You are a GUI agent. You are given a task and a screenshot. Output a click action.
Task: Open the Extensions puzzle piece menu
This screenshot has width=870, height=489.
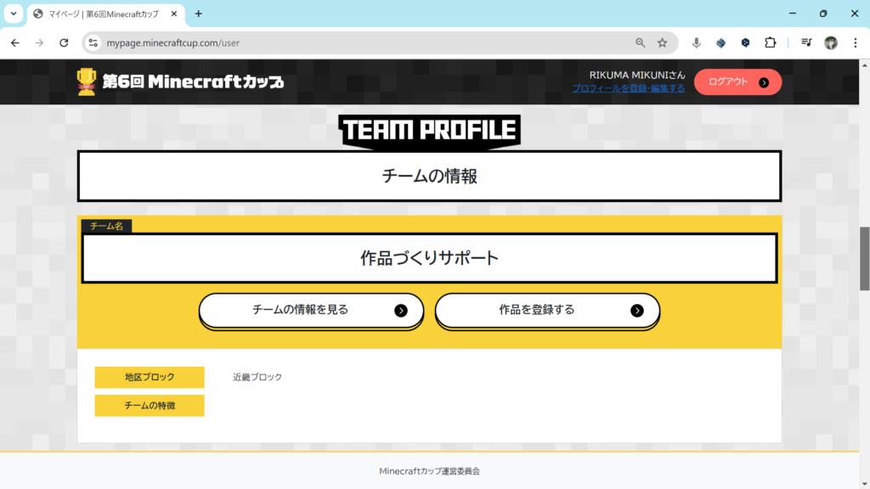[770, 43]
